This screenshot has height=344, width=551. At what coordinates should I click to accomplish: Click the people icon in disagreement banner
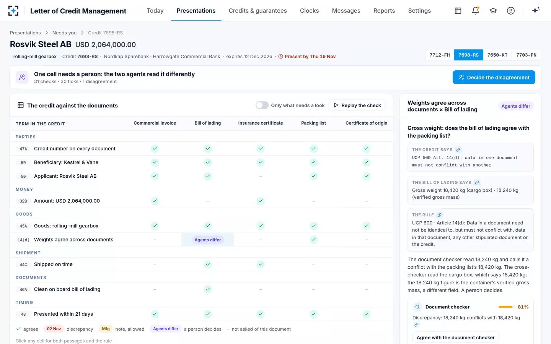click(x=22, y=77)
